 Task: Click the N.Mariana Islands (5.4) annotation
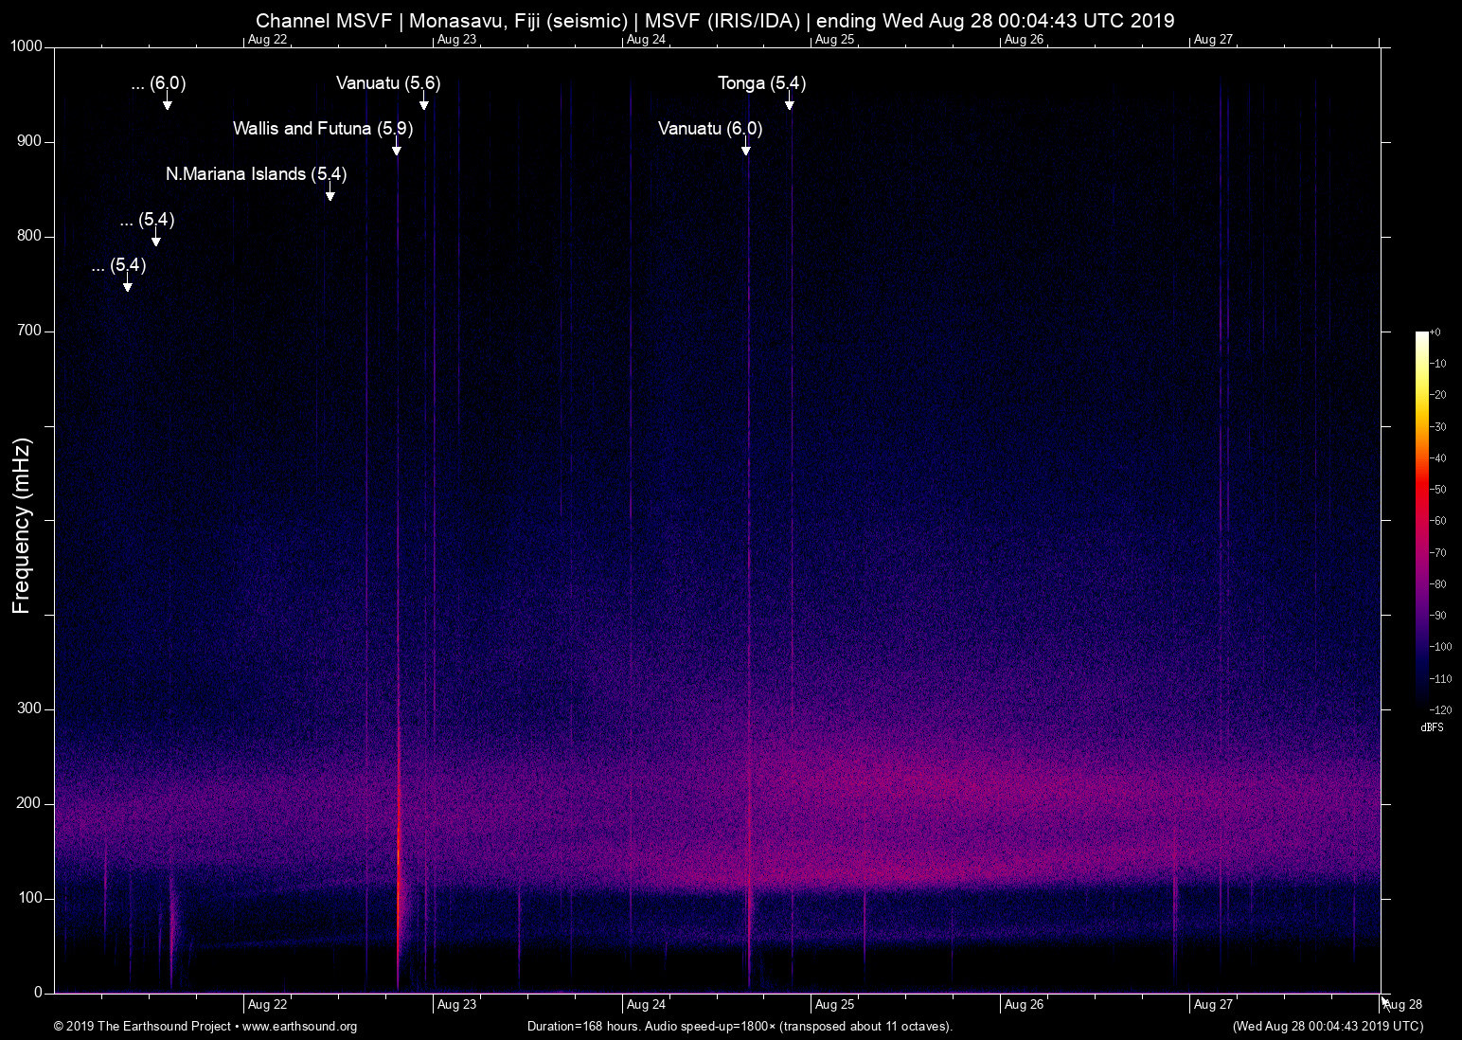(x=256, y=174)
